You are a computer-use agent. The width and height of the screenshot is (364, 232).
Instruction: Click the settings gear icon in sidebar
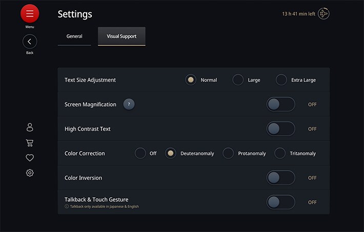30,173
